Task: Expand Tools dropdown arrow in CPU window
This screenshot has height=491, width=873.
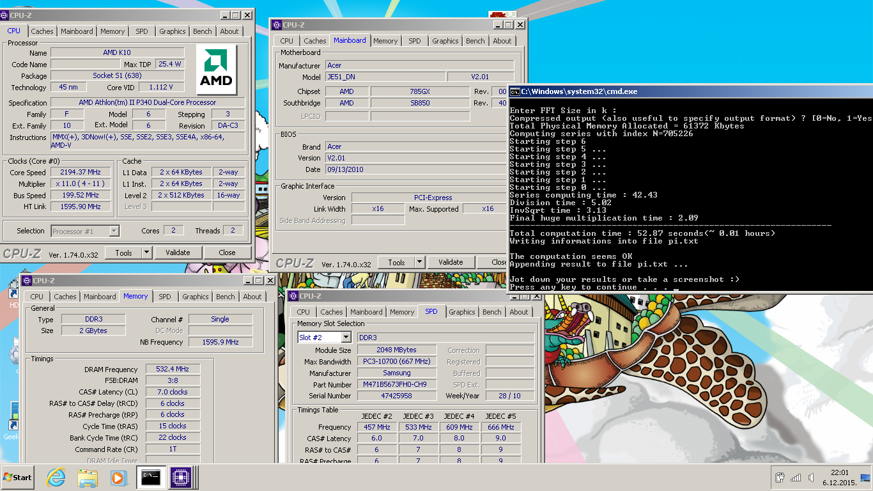Action: 147,253
